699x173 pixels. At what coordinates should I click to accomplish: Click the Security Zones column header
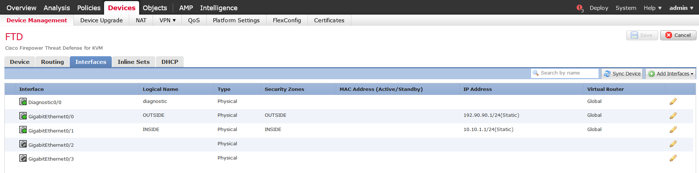[284, 89]
